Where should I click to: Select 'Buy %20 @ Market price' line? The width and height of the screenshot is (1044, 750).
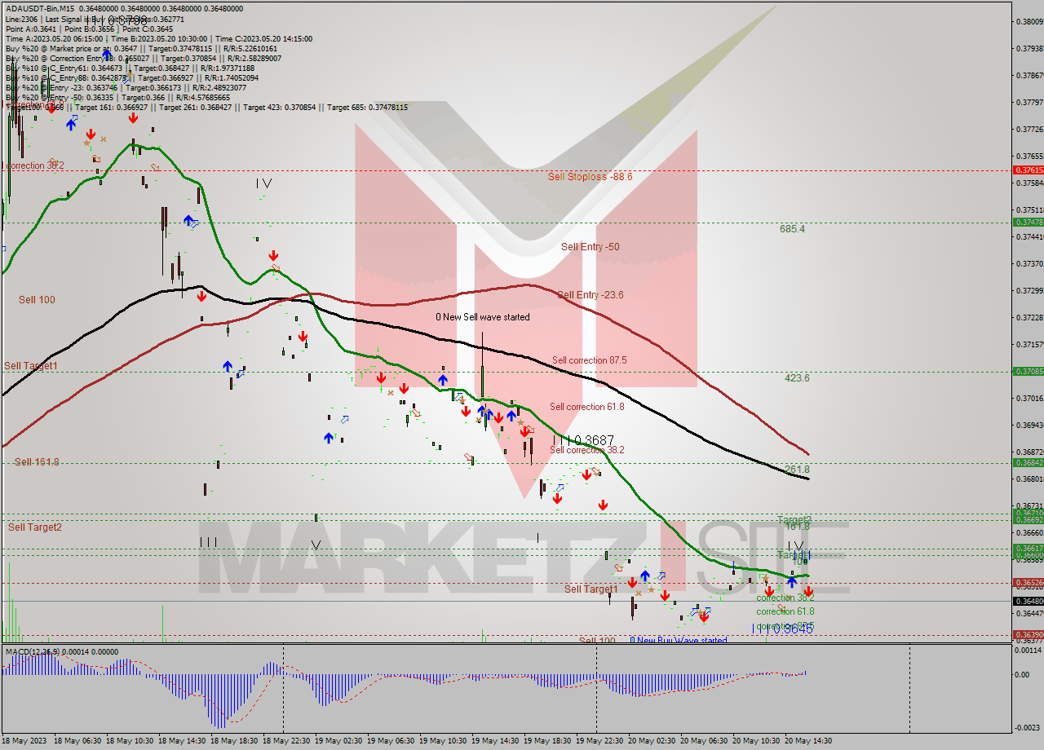point(140,48)
